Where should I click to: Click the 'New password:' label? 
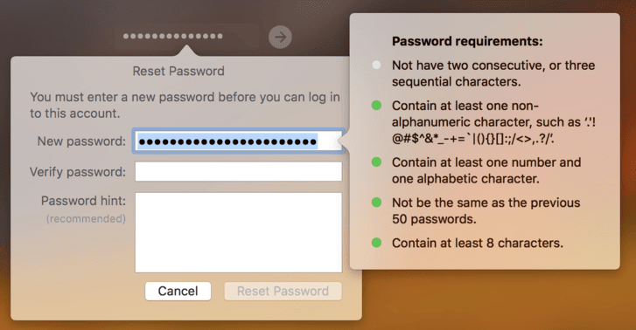click(x=81, y=141)
